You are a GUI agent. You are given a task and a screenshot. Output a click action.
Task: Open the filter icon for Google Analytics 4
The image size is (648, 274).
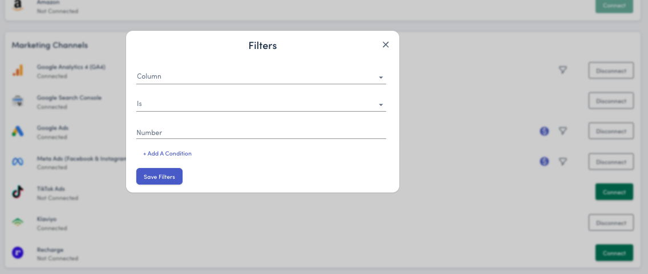563,70
